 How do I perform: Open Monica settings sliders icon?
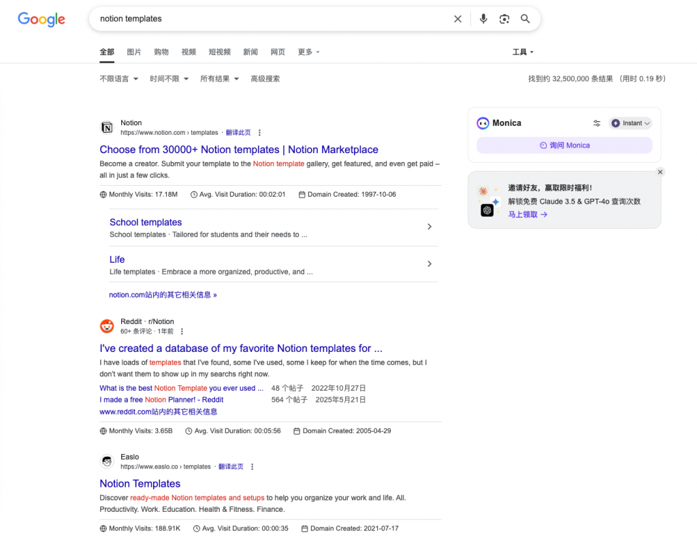tap(596, 123)
